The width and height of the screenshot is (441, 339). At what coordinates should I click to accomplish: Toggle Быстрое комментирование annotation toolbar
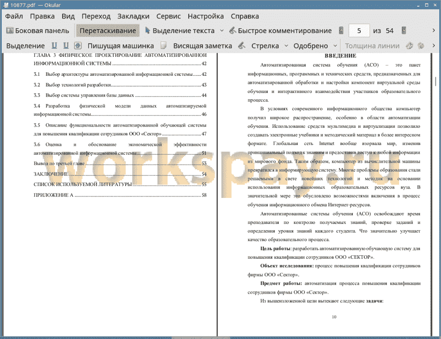point(280,31)
